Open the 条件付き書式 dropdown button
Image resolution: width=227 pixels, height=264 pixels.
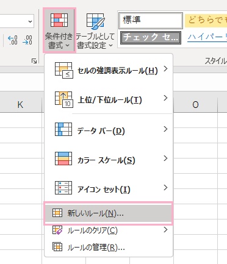pyautogui.click(x=59, y=30)
